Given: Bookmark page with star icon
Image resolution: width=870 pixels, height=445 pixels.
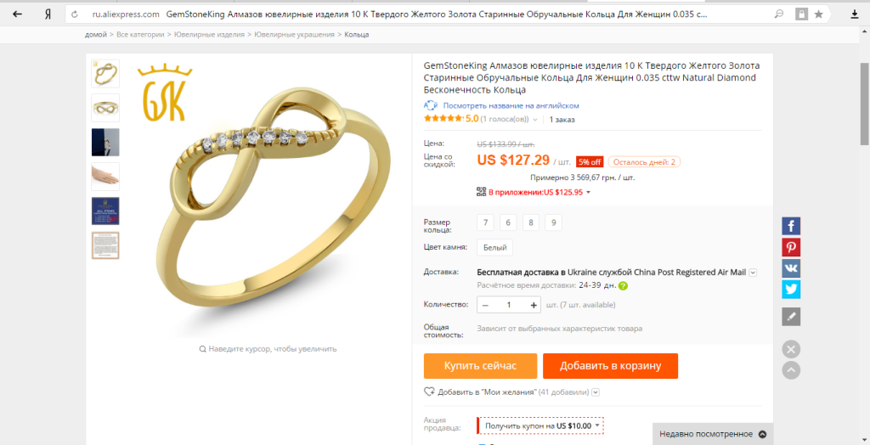Looking at the screenshot, I should click(818, 14).
